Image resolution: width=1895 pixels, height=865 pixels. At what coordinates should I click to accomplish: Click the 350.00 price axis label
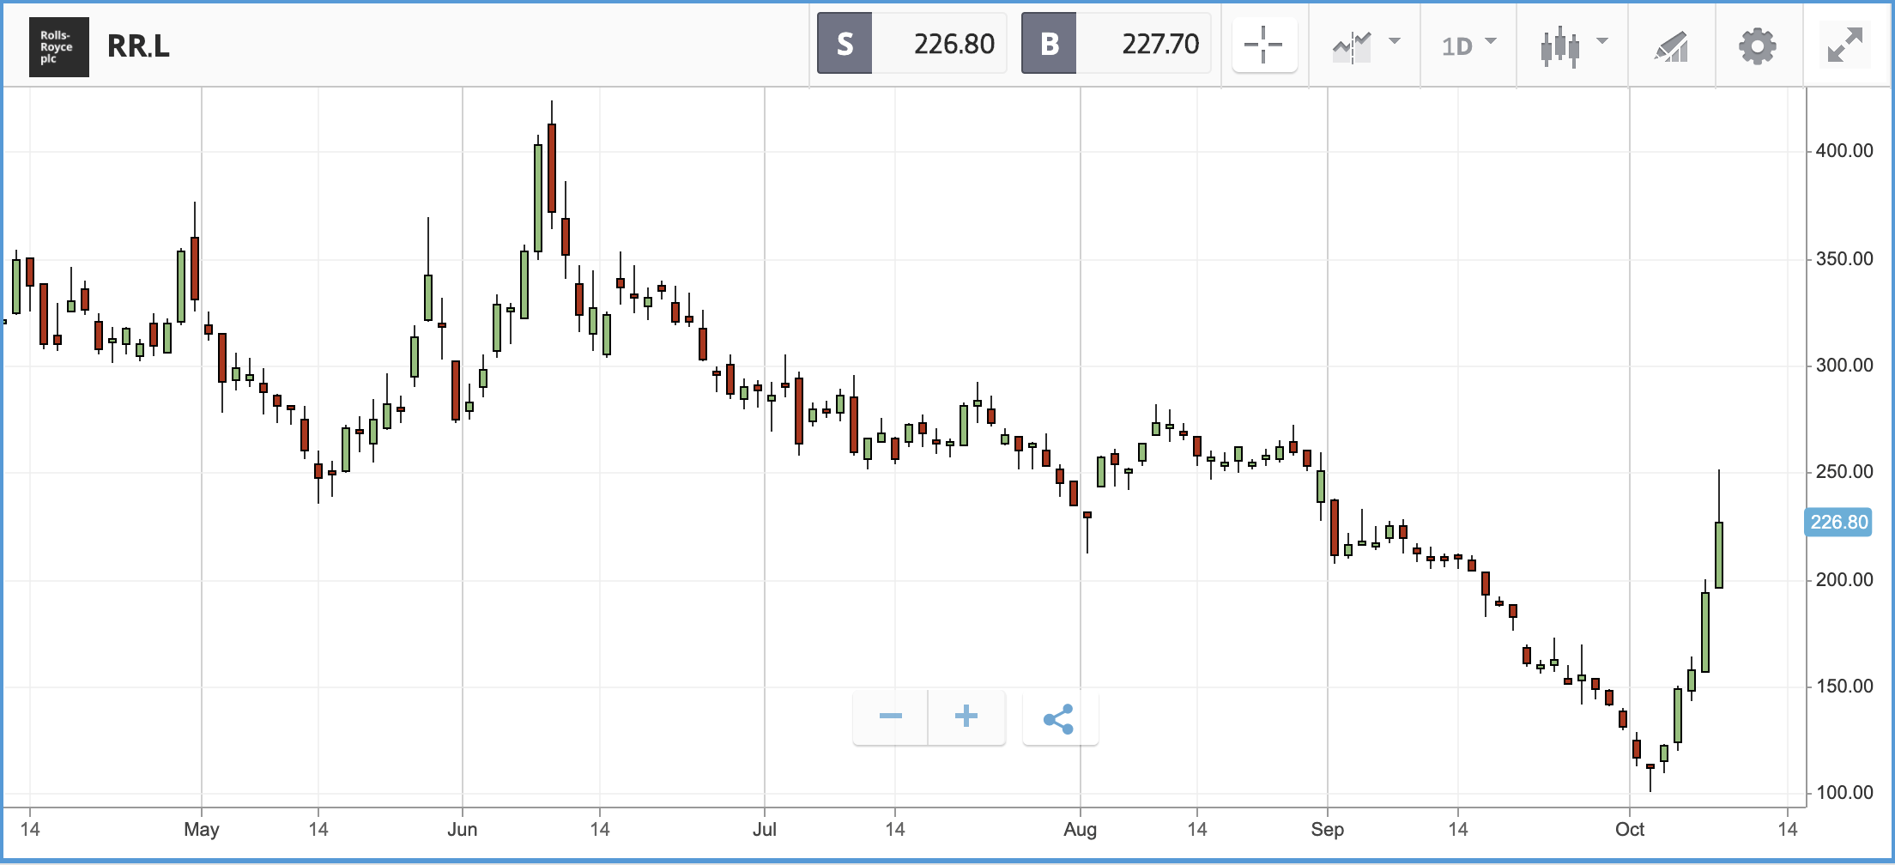(1844, 259)
